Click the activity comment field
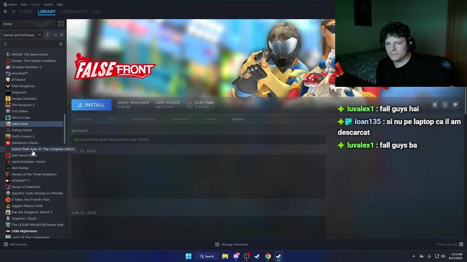467x262 pixels. pos(198,139)
